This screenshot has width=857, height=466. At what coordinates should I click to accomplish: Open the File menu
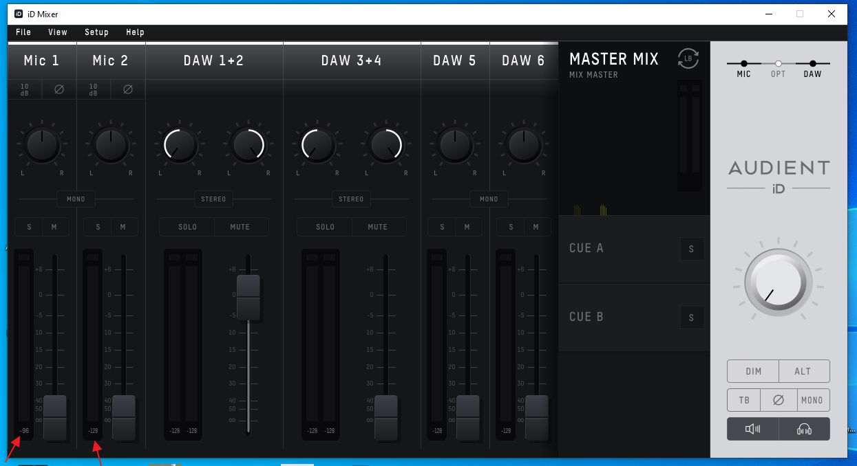click(x=23, y=32)
